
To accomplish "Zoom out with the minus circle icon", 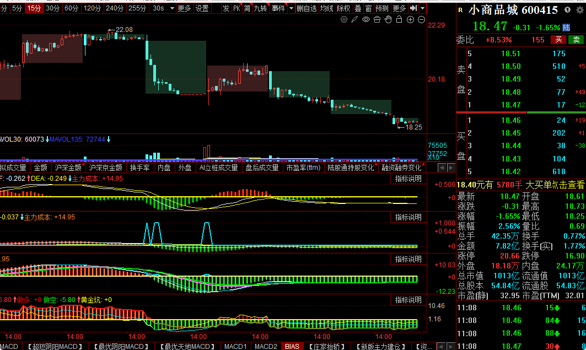I will pos(421,19).
